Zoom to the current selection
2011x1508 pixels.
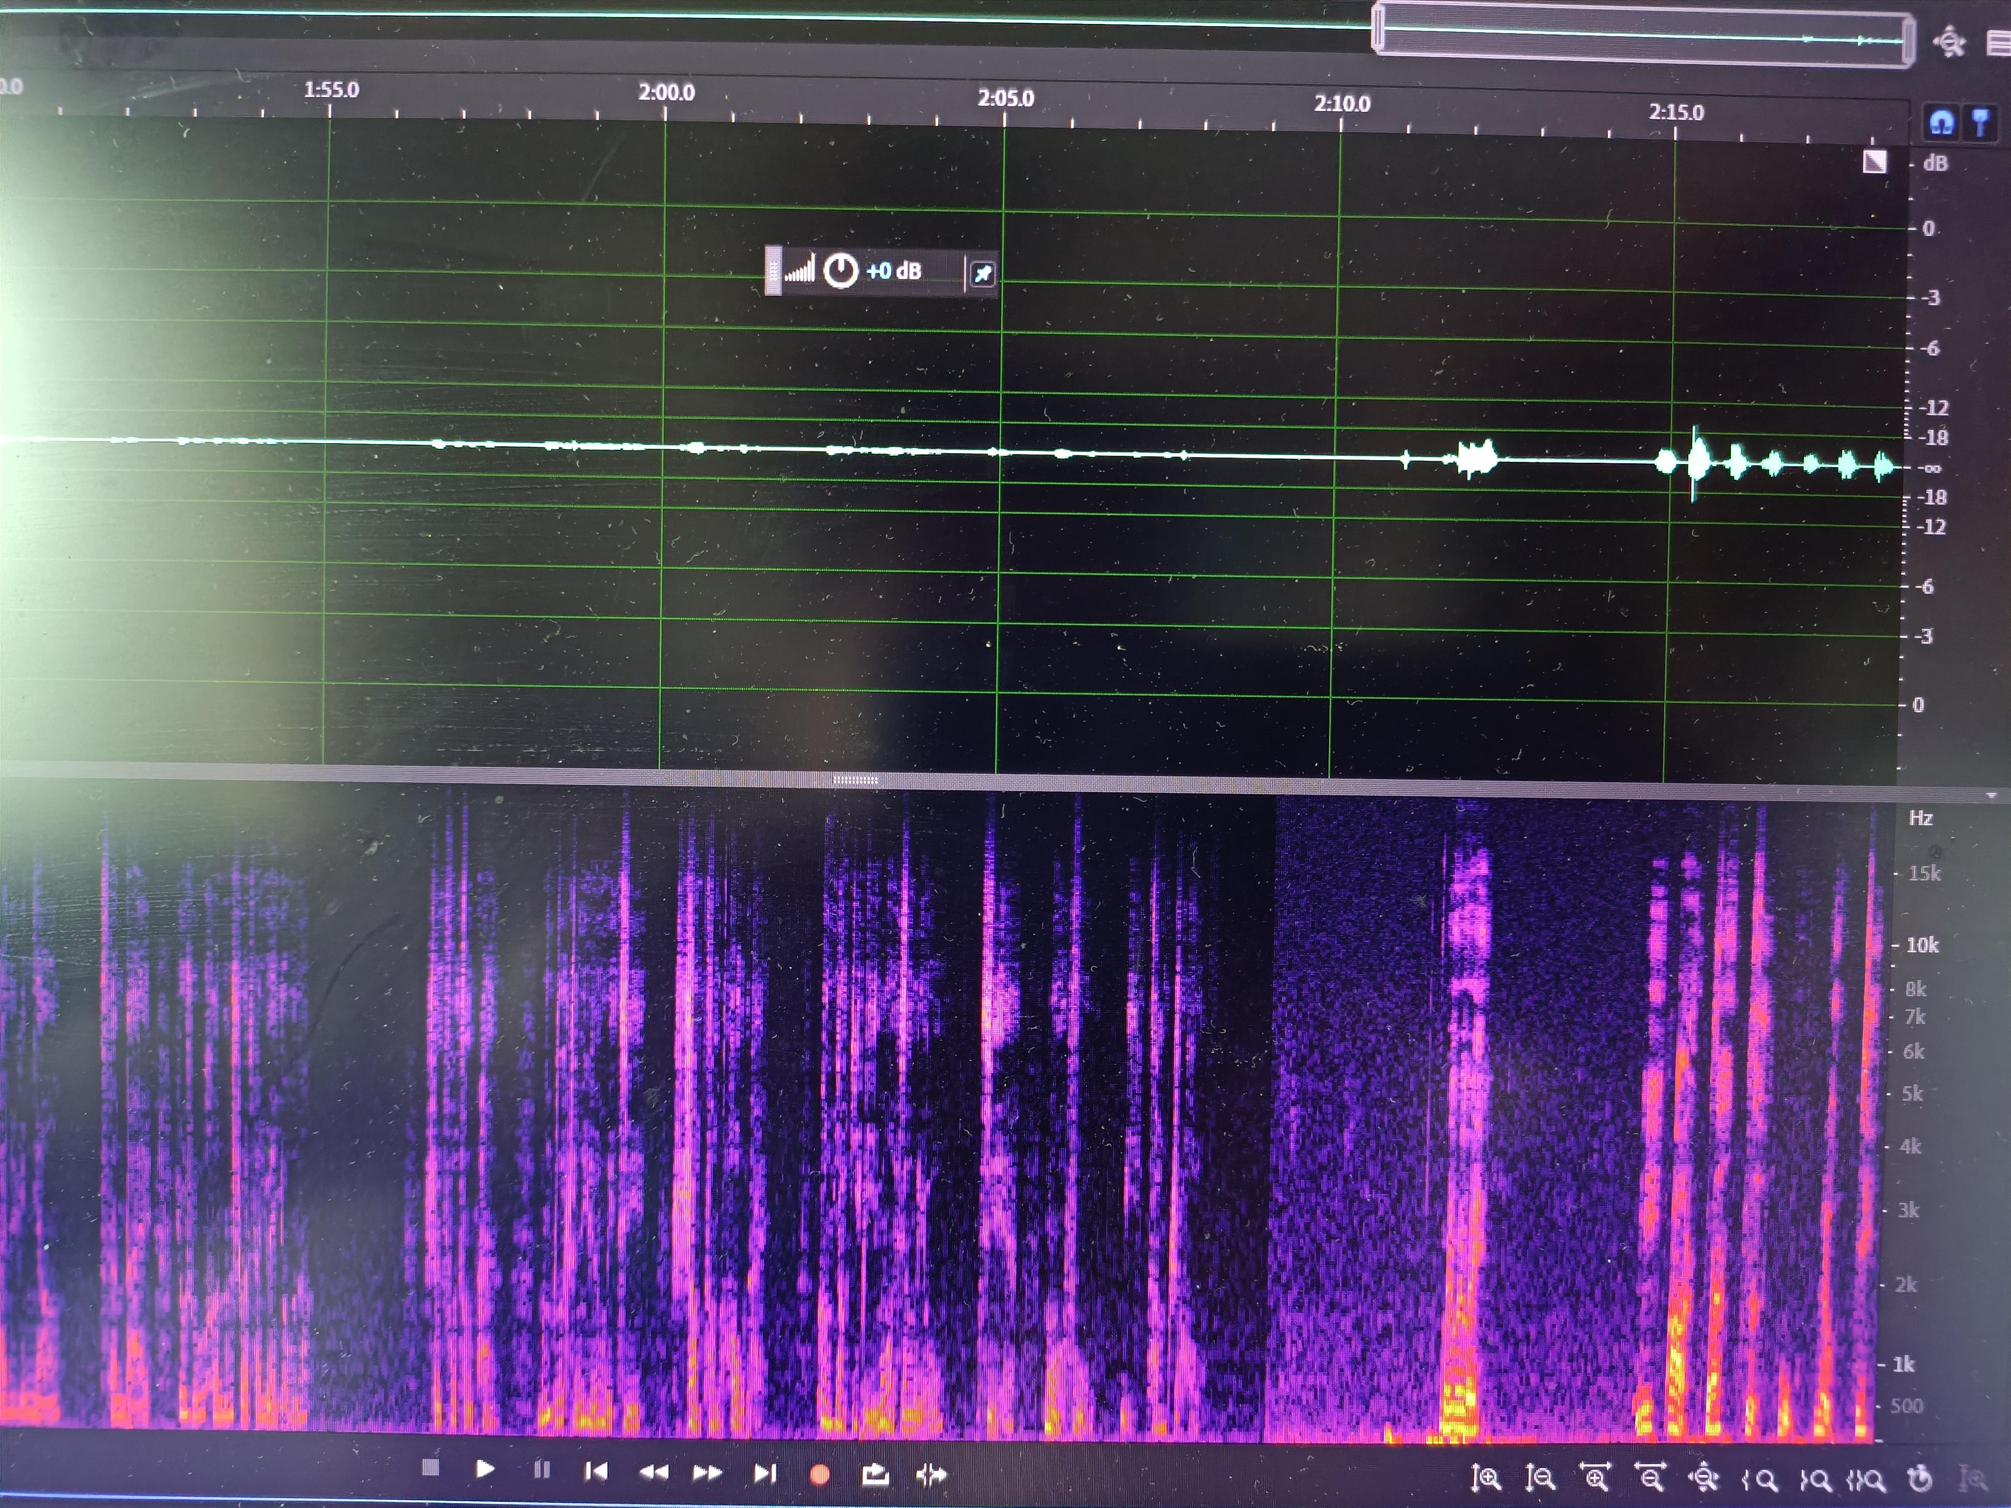(x=1867, y=1481)
